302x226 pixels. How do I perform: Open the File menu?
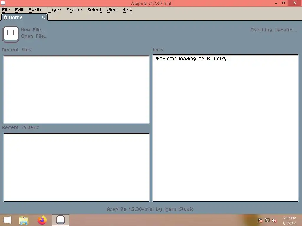point(6,10)
